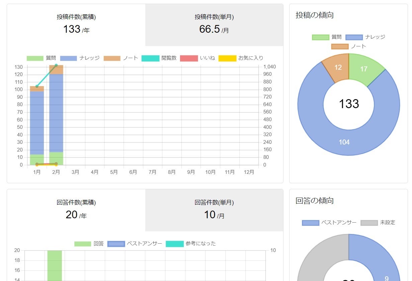Click January green 質問 bar segment
The width and height of the screenshot is (412, 281).
(37, 160)
